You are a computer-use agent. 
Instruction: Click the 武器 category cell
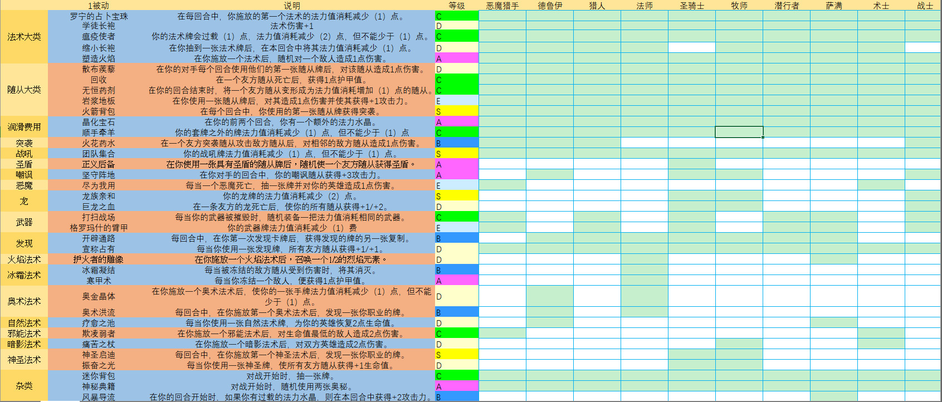point(25,222)
